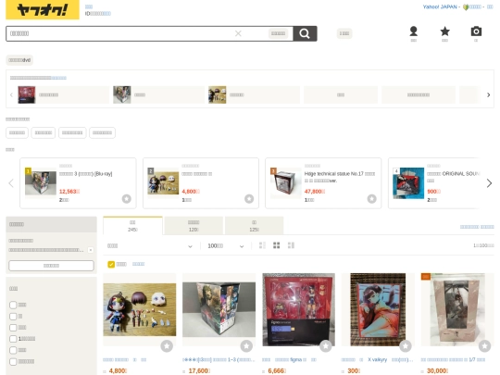Switch to the list view layout icon
Screen dimensions: 500x375
262,245
